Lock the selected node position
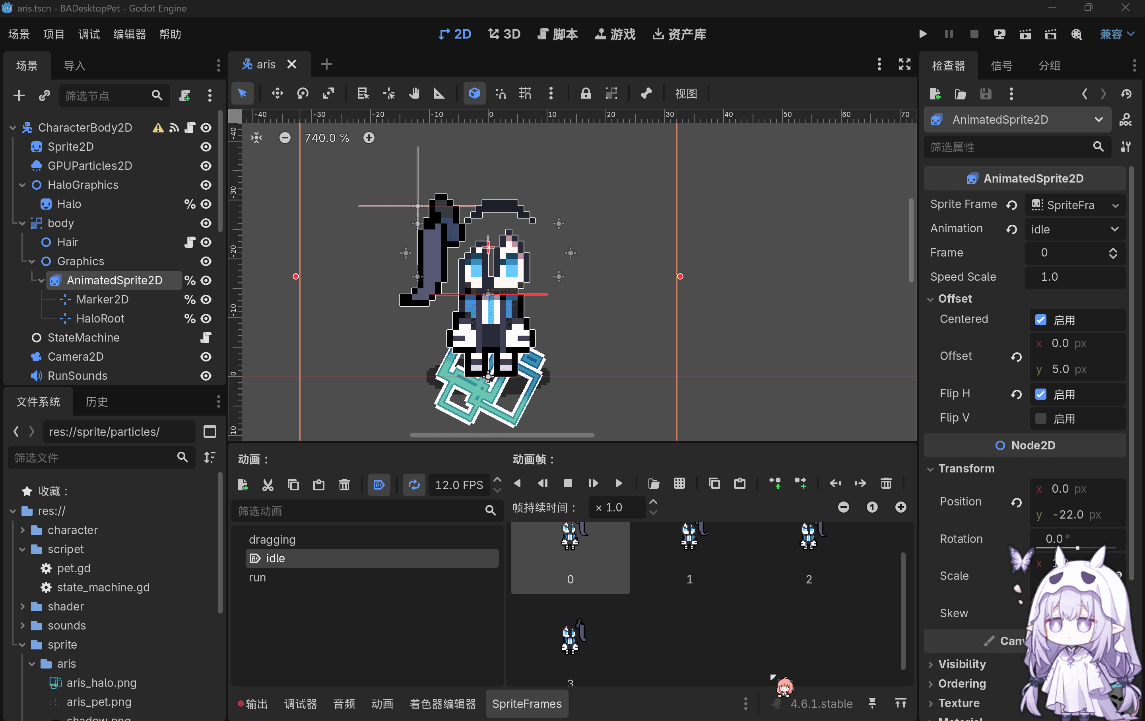 585,94
